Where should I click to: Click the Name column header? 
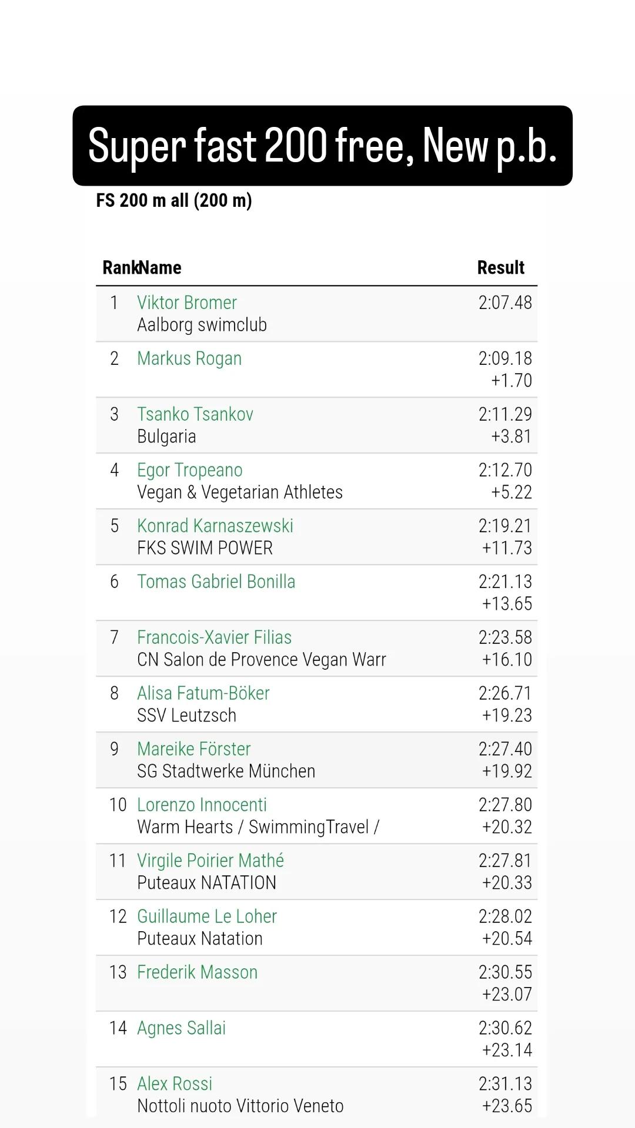coord(161,268)
